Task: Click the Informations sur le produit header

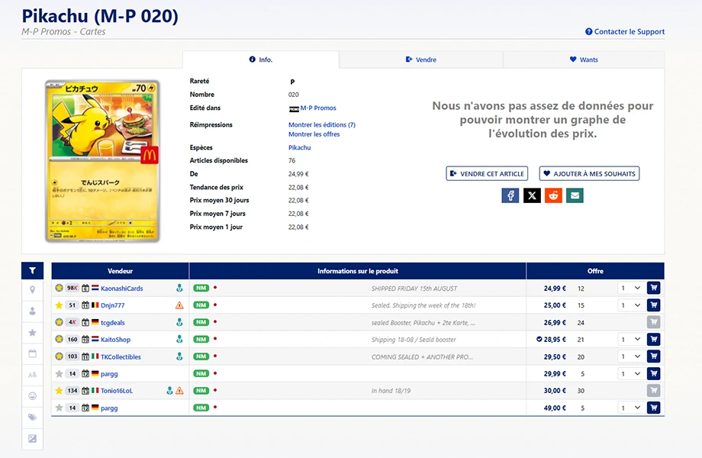Action: (x=358, y=271)
